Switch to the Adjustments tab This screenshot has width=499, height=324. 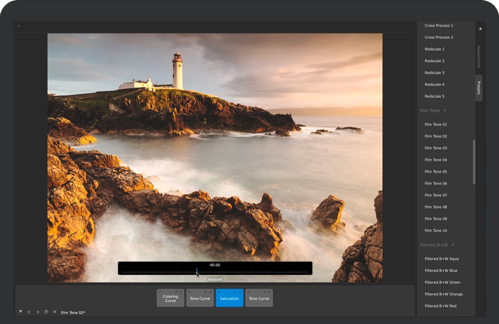[479, 57]
